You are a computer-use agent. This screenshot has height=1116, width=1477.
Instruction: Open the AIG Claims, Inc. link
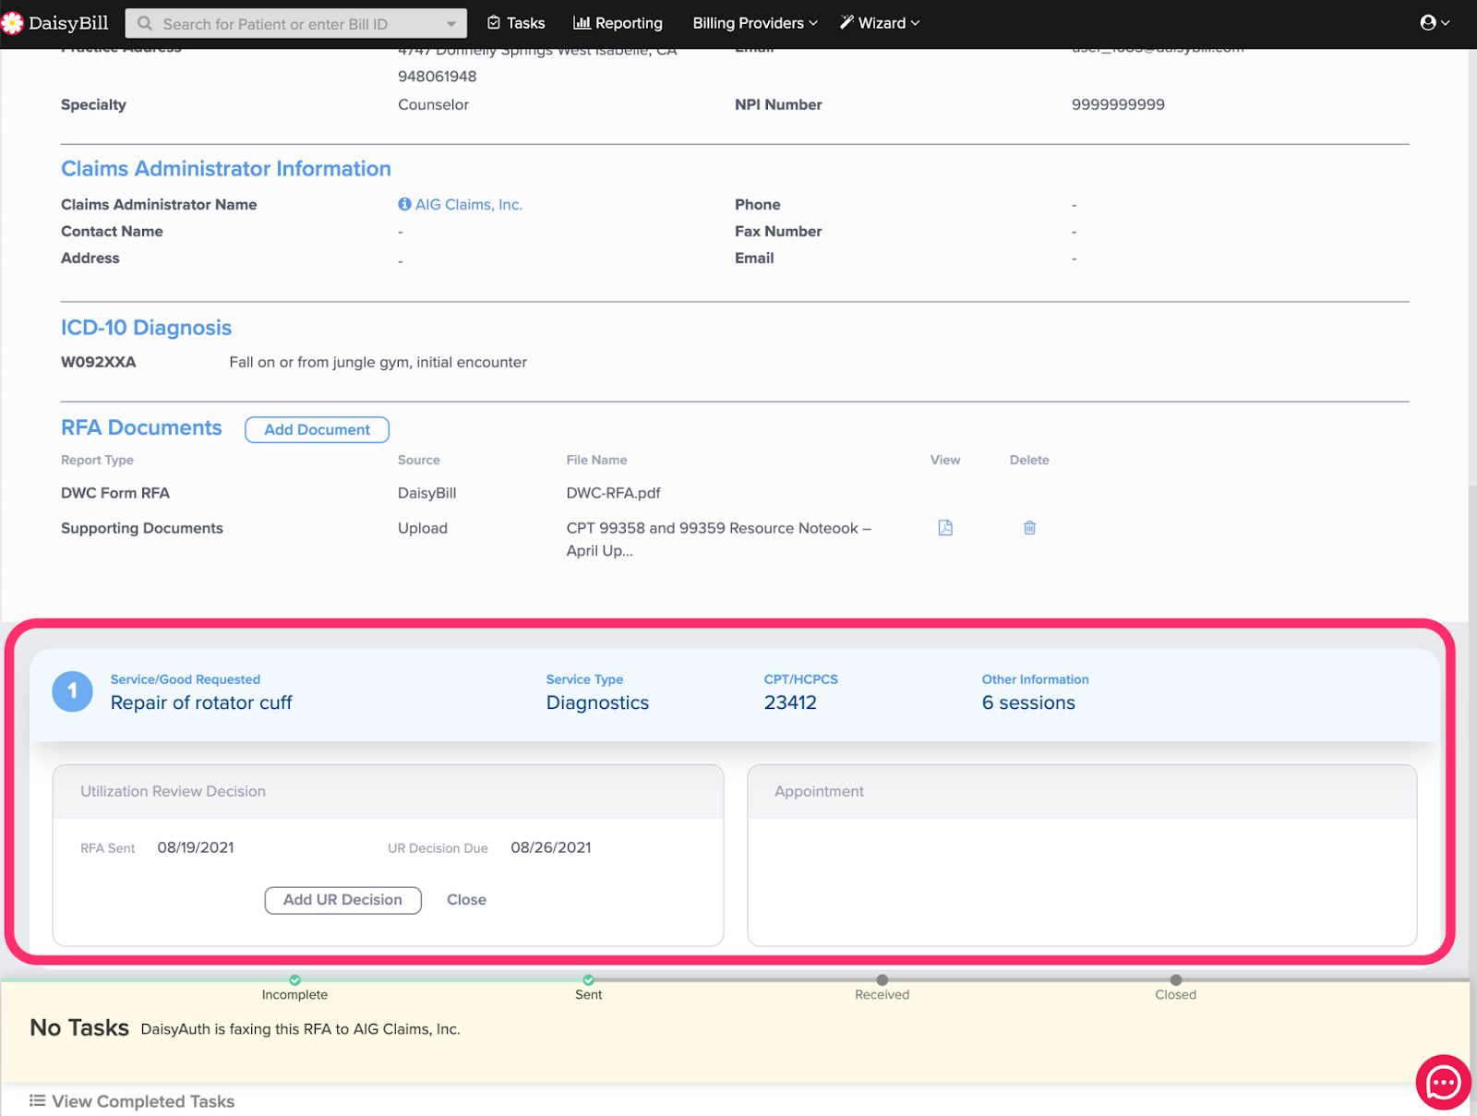pos(468,205)
